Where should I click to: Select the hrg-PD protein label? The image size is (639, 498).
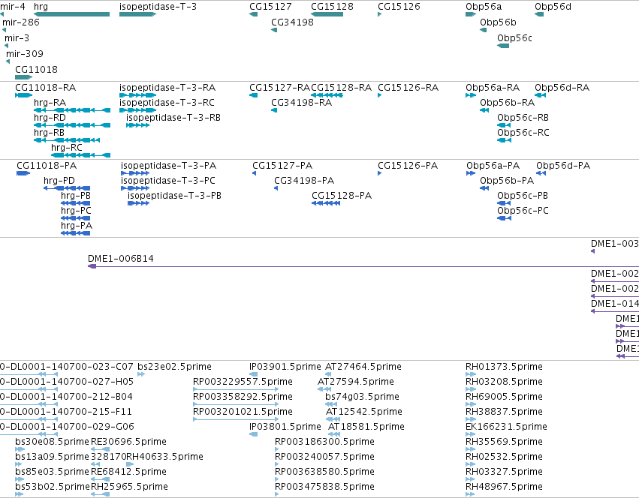pyautogui.click(x=59, y=181)
